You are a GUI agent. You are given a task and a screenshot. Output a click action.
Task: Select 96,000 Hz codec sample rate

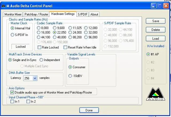(86, 37)
